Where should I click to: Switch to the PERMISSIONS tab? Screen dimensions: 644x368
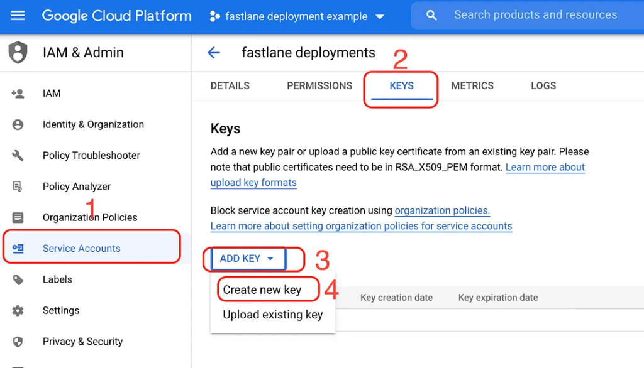click(319, 86)
